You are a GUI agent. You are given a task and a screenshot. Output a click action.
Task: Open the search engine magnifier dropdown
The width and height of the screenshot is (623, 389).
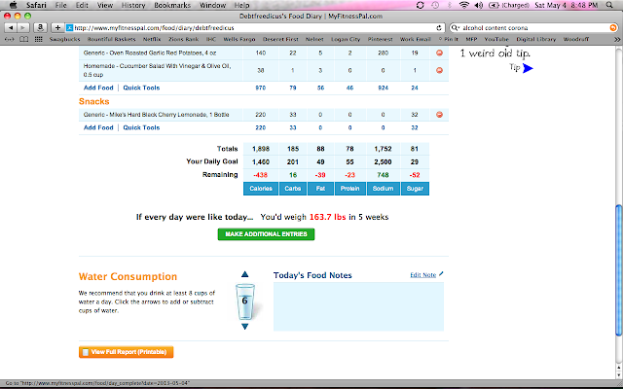[456, 28]
